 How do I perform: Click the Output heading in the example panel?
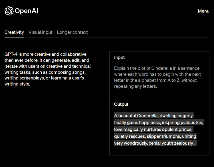(x=121, y=104)
